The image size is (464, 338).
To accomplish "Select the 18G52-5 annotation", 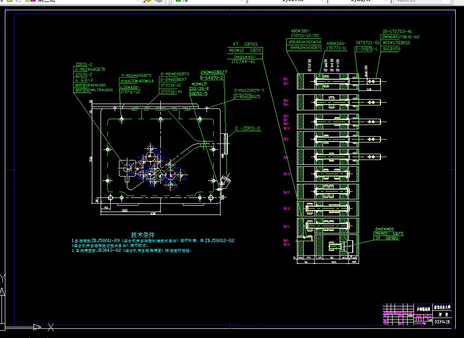I will (x=198, y=93).
